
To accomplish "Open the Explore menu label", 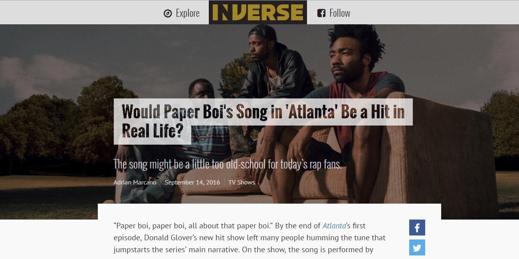I will [x=188, y=13].
